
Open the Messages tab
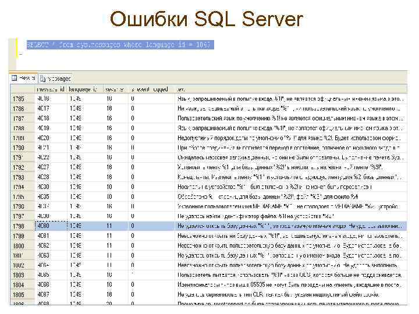(56, 78)
